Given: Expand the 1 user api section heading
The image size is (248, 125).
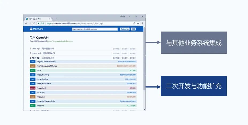Looking at the screenshot, I should pos(42,49).
